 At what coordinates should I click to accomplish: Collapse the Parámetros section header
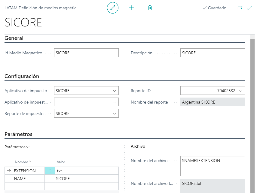click(x=18, y=134)
